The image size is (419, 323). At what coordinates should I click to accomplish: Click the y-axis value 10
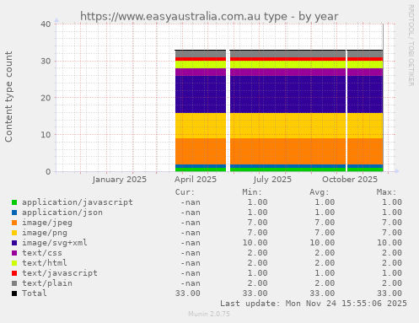46,135
